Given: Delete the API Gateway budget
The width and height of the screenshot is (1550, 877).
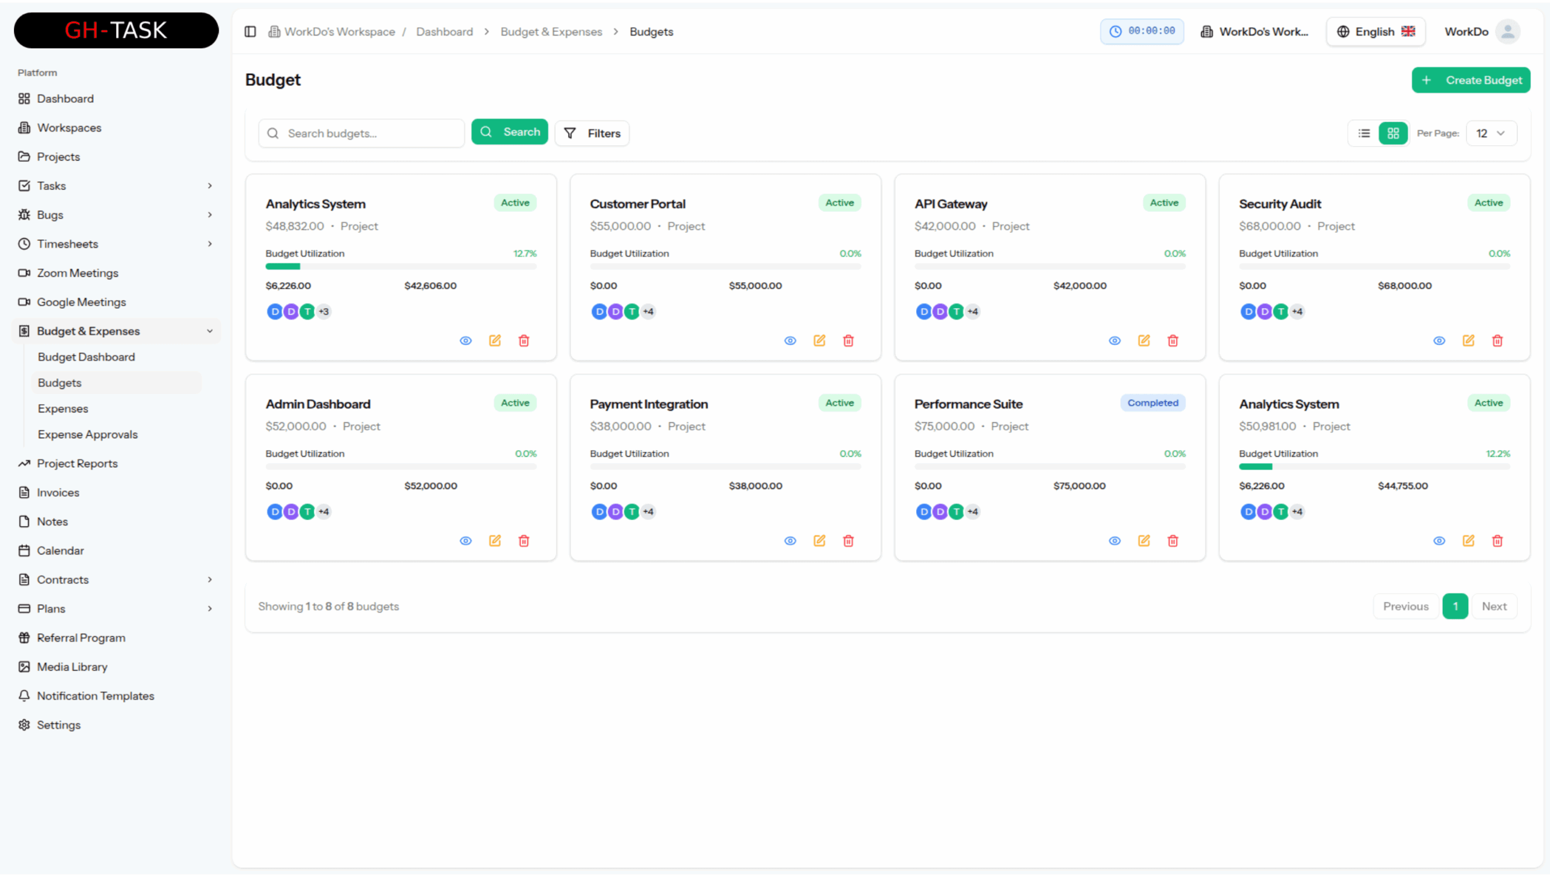Looking at the screenshot, I should 1173,341.
